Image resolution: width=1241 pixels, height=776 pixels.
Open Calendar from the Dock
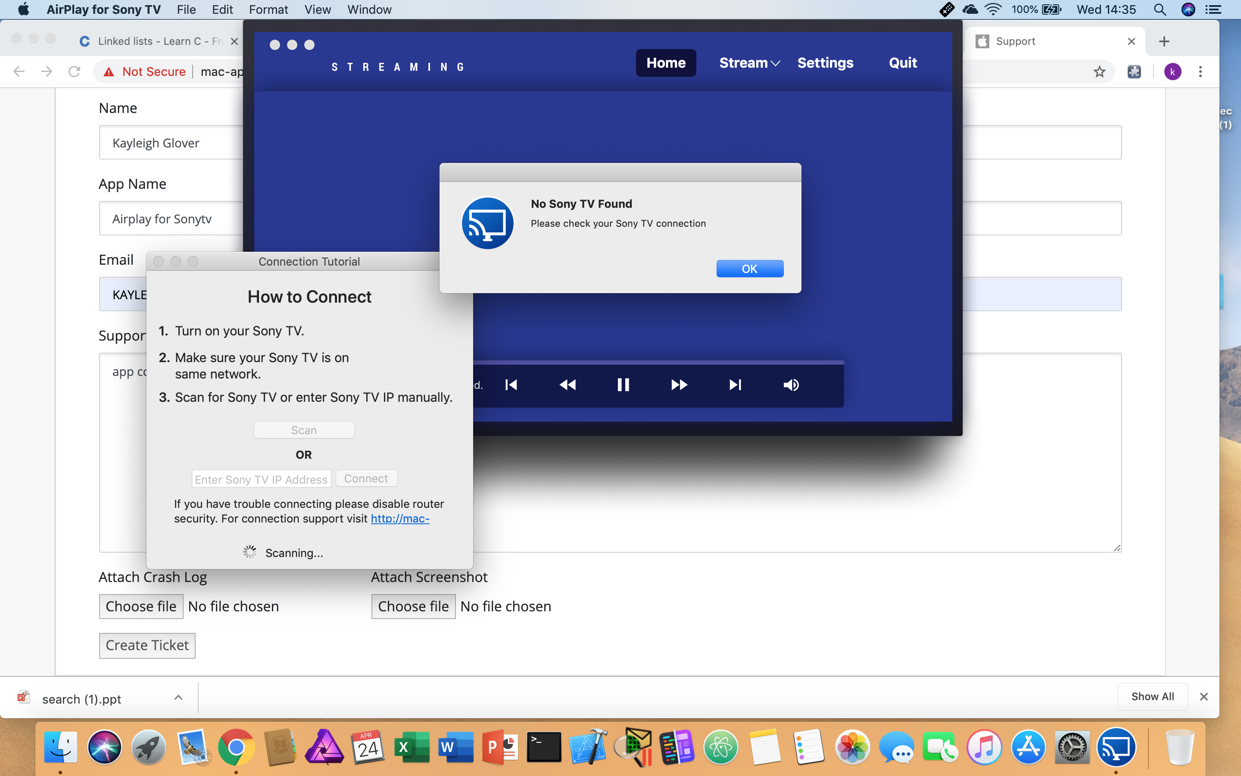368,747
